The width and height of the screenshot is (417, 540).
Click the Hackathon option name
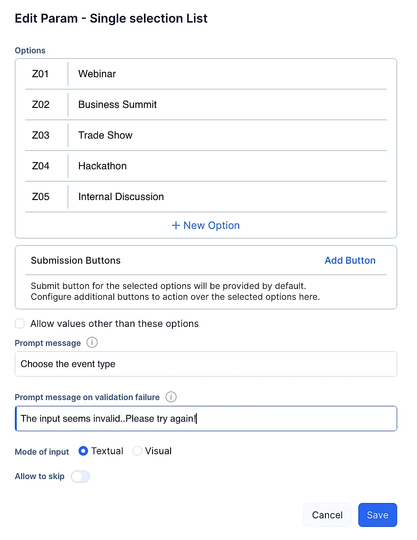click(x=102, y=166)
